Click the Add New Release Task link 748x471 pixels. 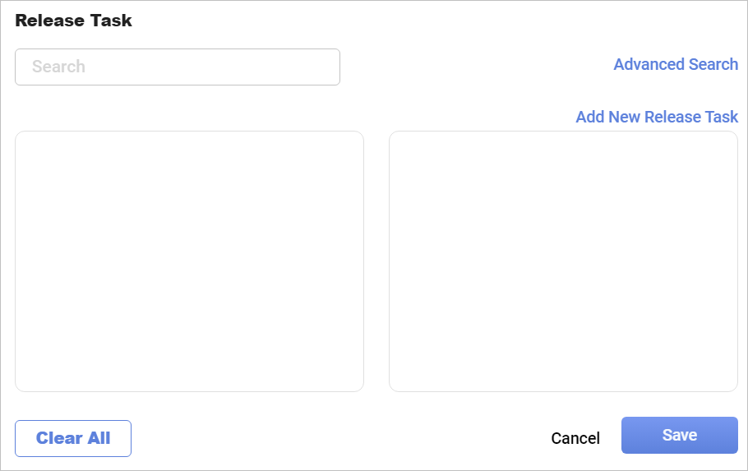point(657,117)
